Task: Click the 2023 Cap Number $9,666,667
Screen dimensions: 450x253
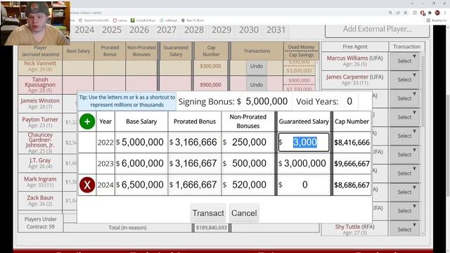Action: [352, 164]
